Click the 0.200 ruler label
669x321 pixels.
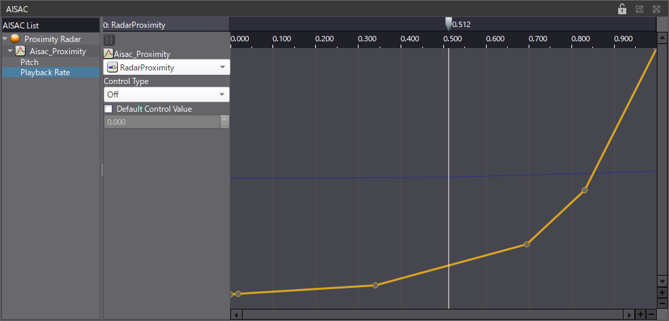pos(325,39)
